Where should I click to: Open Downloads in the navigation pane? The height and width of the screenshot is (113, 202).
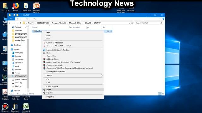point(19,63)
